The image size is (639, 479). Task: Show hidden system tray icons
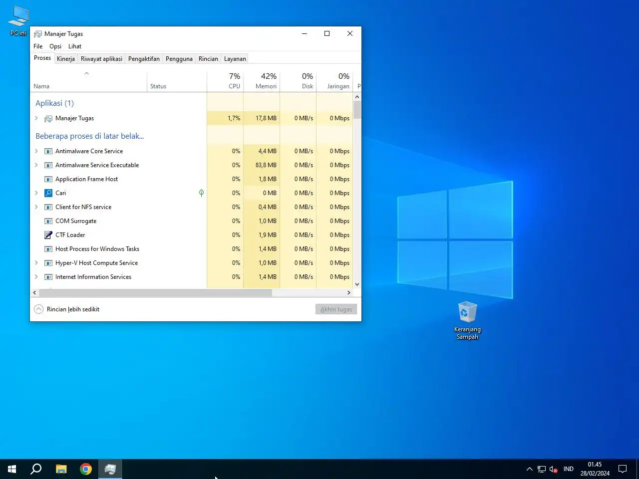(x=530, y=469)
